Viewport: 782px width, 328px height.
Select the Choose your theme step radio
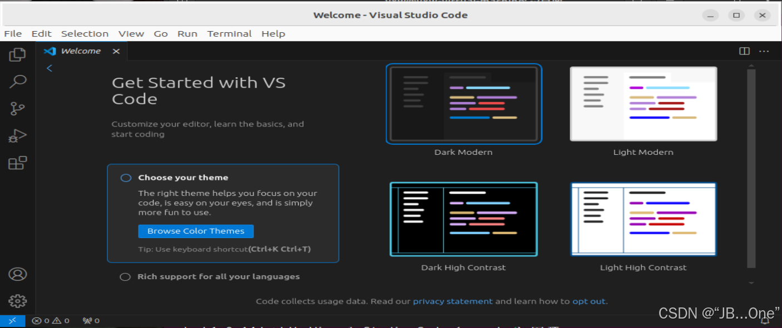coord(126,178)
